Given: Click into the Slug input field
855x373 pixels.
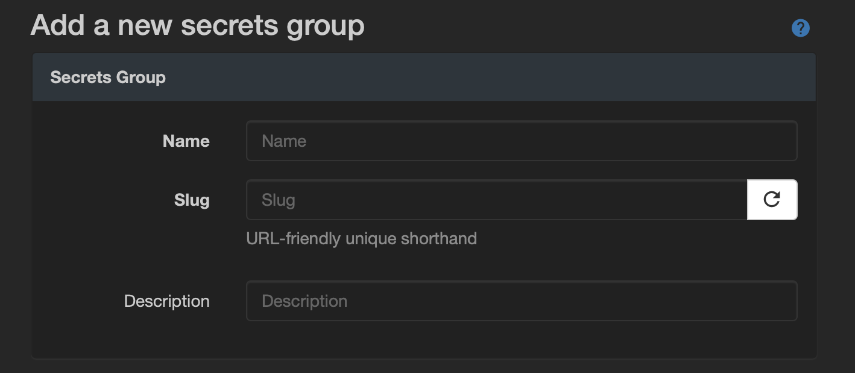Looking at the screenshot, I should point(497,200).
